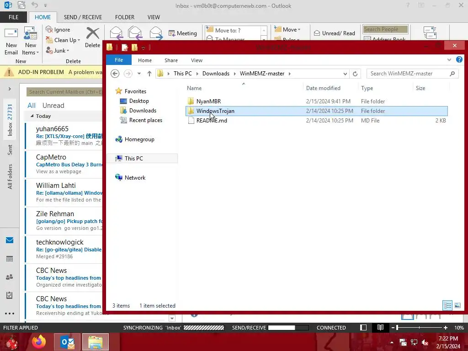This screenshot has height=351, width=468.
Task: Switch to People using the contacts icon
Action: click(10, 277)
